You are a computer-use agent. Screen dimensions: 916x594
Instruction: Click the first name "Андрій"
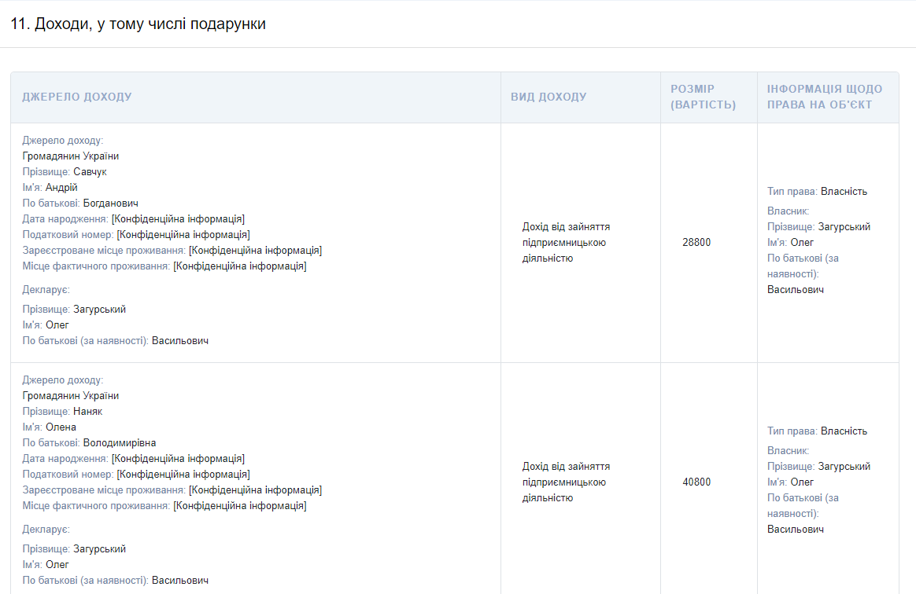point(61,188)
